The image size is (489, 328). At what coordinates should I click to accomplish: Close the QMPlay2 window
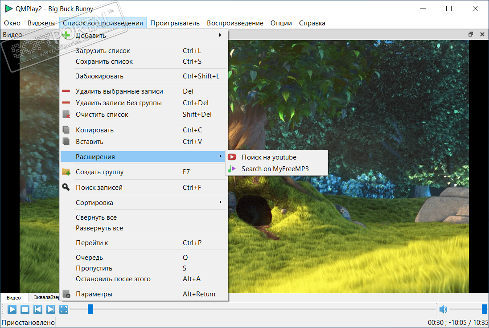click(475, 8)
